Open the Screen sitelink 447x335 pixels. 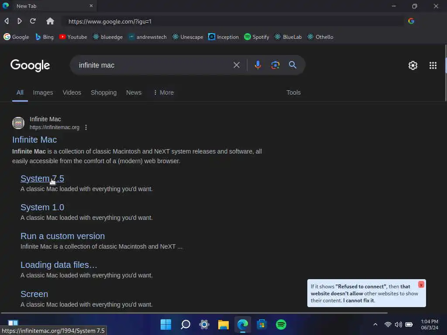34,294
